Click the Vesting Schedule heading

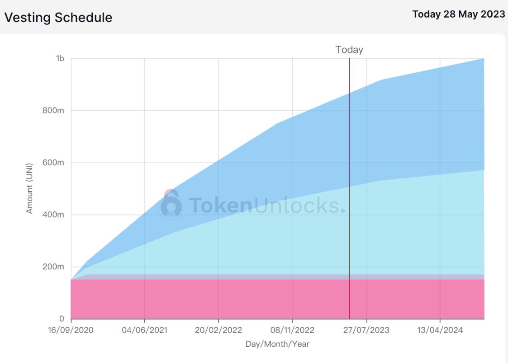(x=58, y=18)
